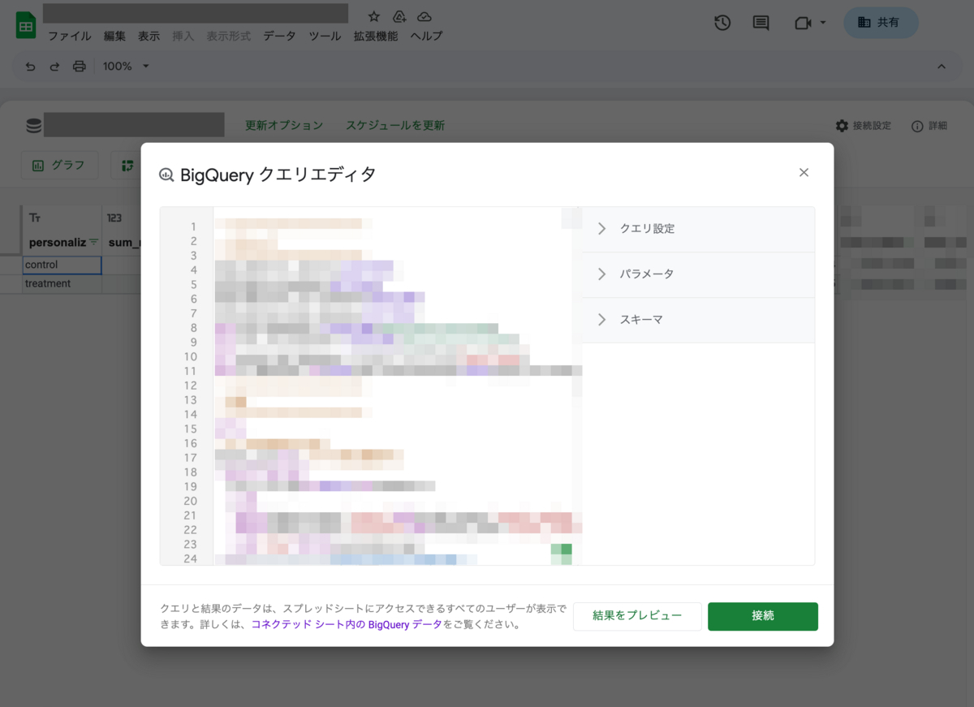This screenshot has height=707, width=974.
Task: Click line 1 in query editor
Action: (398, 226)
